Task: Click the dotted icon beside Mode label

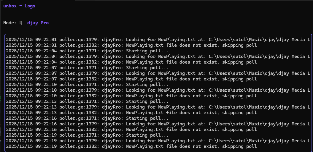Action: [21, 23]
